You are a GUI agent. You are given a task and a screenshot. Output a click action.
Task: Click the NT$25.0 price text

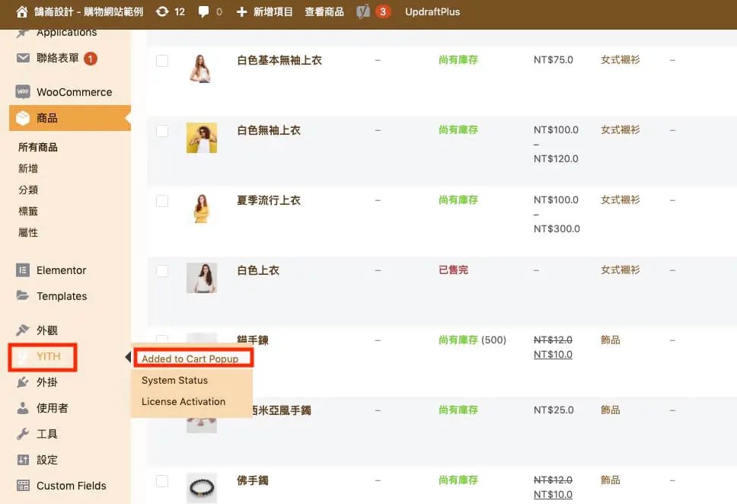point(554,410)
